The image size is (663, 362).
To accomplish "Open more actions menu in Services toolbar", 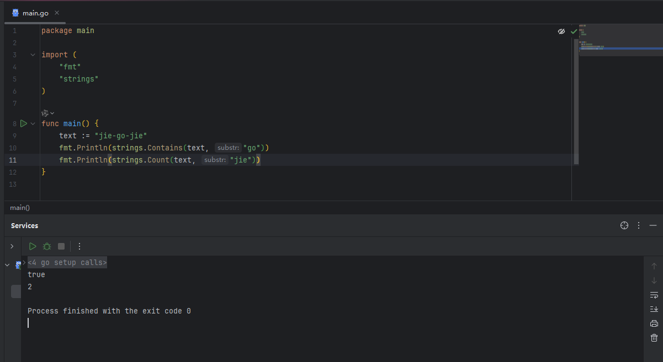I will click(x=79, y=246).
